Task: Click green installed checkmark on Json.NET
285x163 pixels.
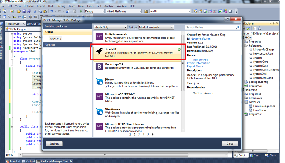Action: [x=179, y=49]
